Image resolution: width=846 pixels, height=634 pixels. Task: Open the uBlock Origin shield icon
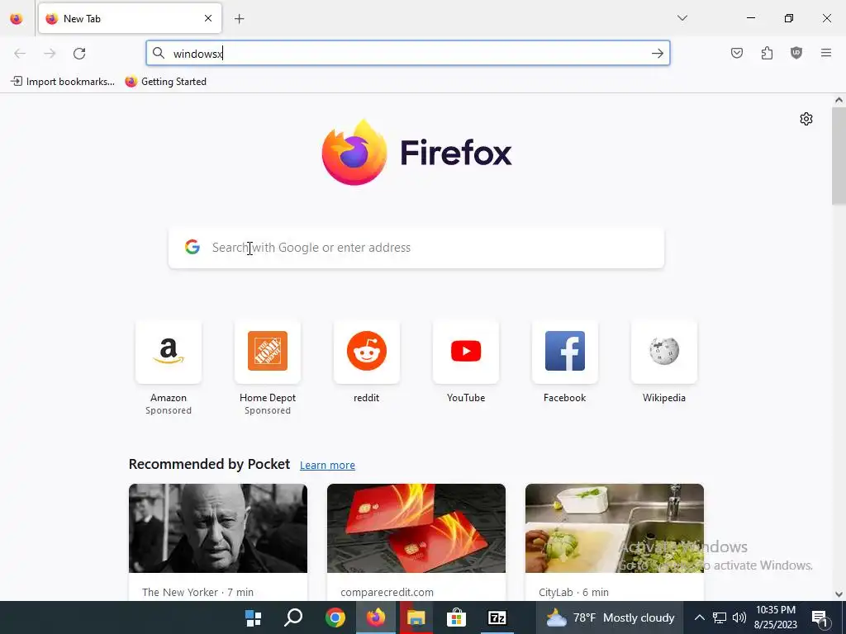coord(796,53)
